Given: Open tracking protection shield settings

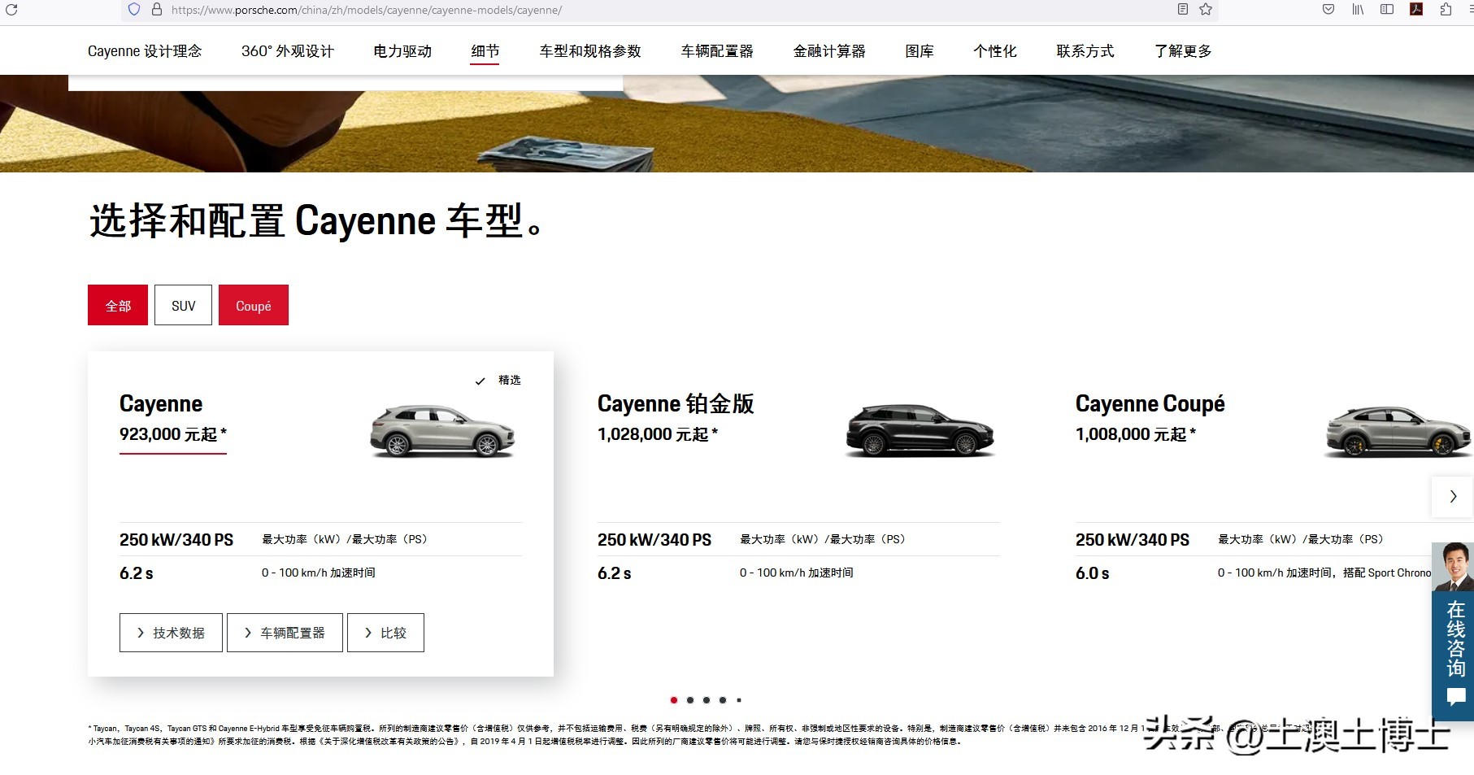Looking at the screenshot, I should point(133,11).
